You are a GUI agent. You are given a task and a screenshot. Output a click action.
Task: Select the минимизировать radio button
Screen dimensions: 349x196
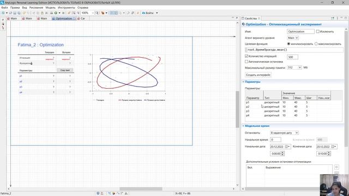pyautogui.click(x=288, y=44)
